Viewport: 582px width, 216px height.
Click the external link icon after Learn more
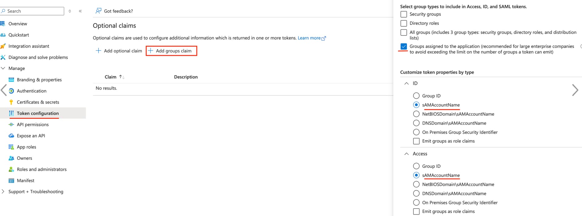click(x=323, y=38)
